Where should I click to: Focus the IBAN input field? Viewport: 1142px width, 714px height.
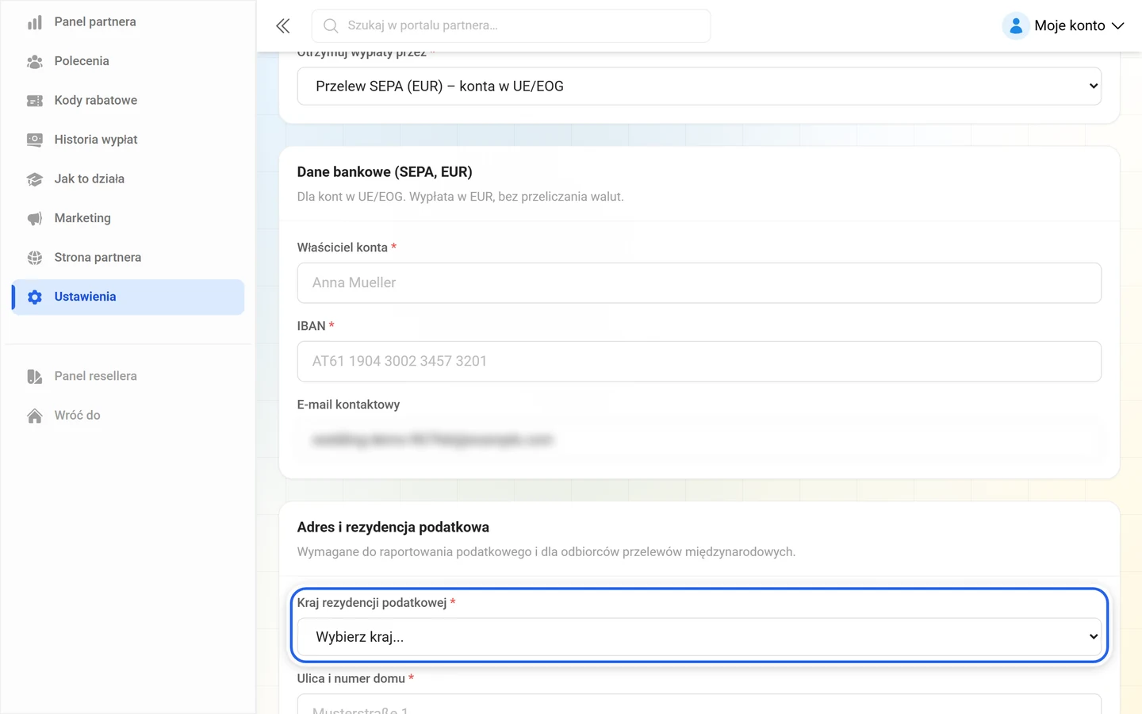coord(699,361)
